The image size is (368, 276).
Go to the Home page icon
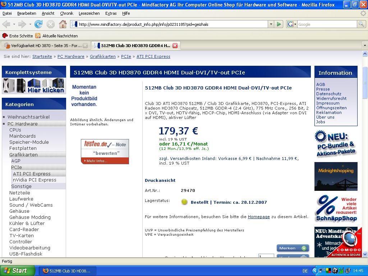pyautogui.click(x=63, y=24)
